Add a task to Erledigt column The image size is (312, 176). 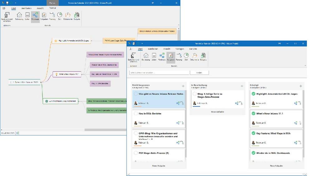point(301,86)
